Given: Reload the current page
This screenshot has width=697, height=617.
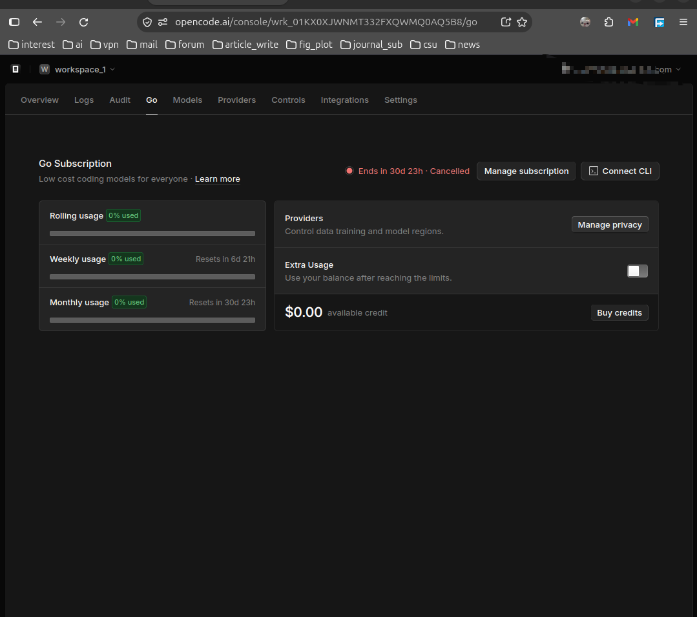Looking at the screenshot, I should click(x=83, y=22).
